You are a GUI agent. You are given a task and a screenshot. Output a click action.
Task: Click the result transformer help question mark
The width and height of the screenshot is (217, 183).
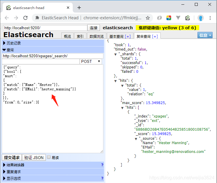pyautogui.click(x=102, y=165)
